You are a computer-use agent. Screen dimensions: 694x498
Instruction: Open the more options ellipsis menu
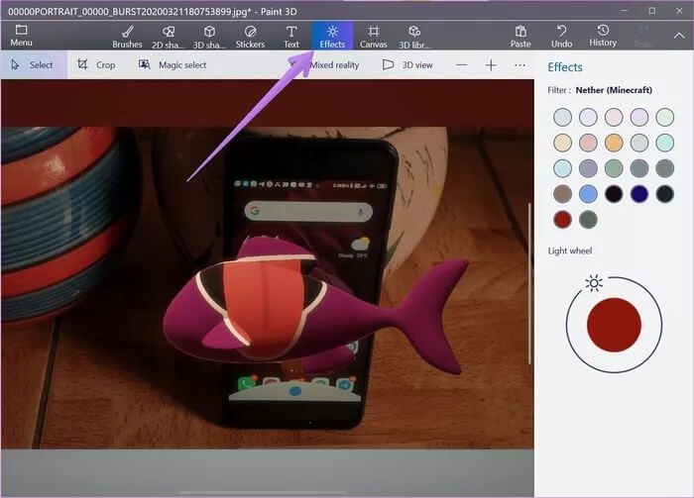click(x=520, y=65)
